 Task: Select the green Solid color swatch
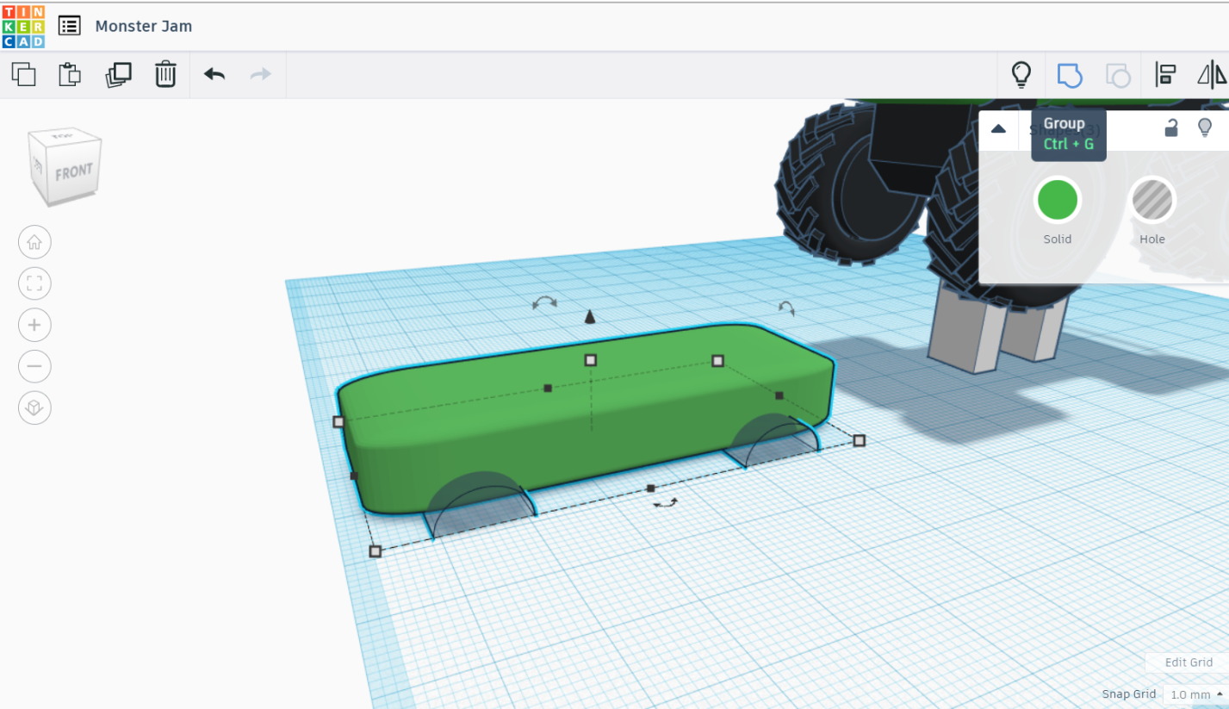click(x=1058, y=200)
